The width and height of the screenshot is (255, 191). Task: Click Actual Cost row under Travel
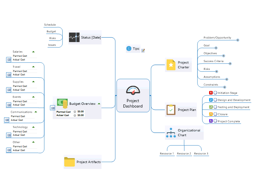pyautogui.click(x=19, y=75)
